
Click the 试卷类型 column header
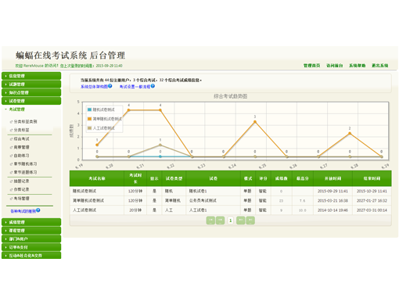click(x=174, y=178)
